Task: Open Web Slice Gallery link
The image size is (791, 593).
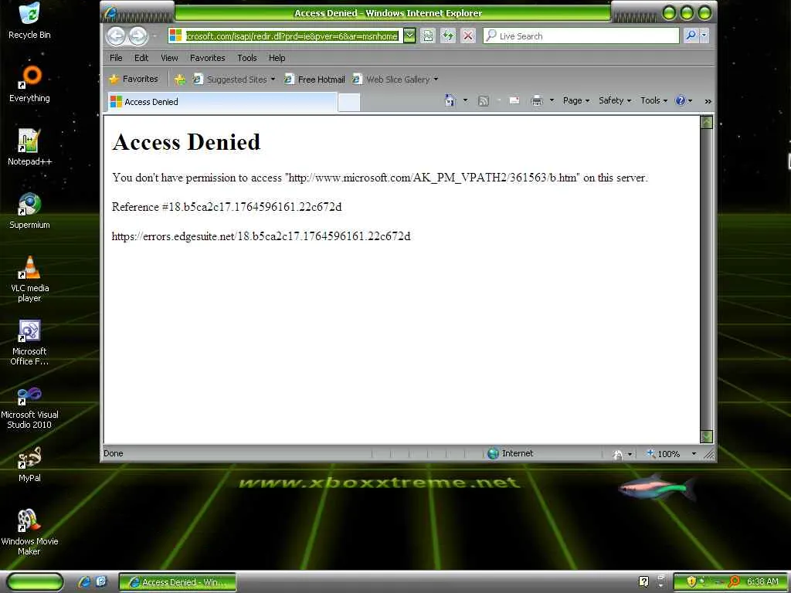Action: pos(392,80)
